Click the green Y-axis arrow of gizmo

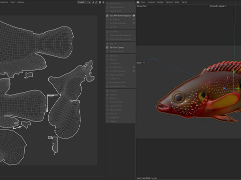[234, 71]
